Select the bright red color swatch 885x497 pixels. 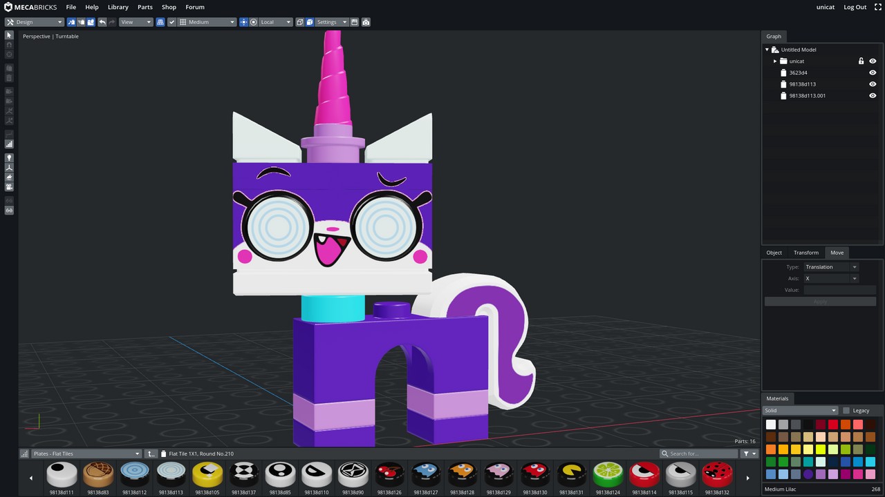pos(833,425)
